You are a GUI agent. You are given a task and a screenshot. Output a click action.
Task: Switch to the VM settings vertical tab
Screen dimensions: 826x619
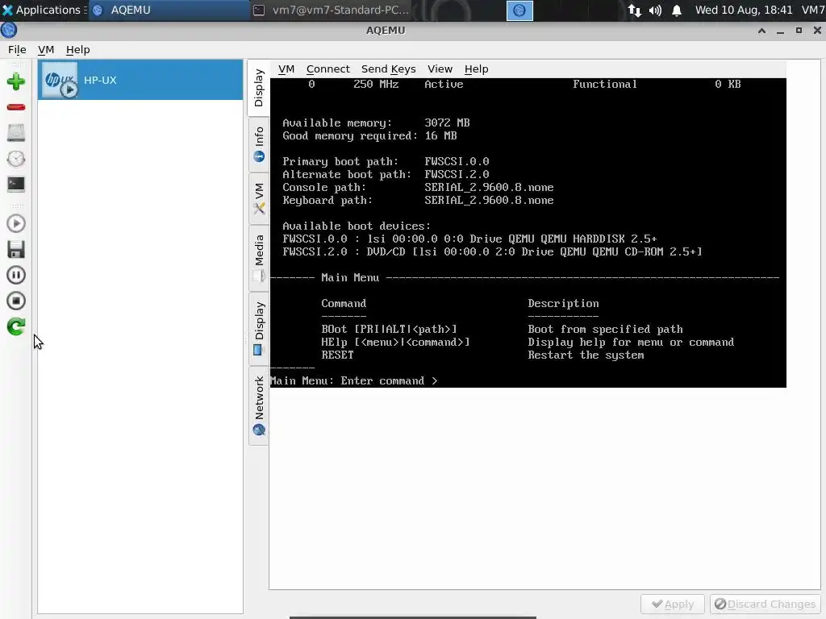258,198
